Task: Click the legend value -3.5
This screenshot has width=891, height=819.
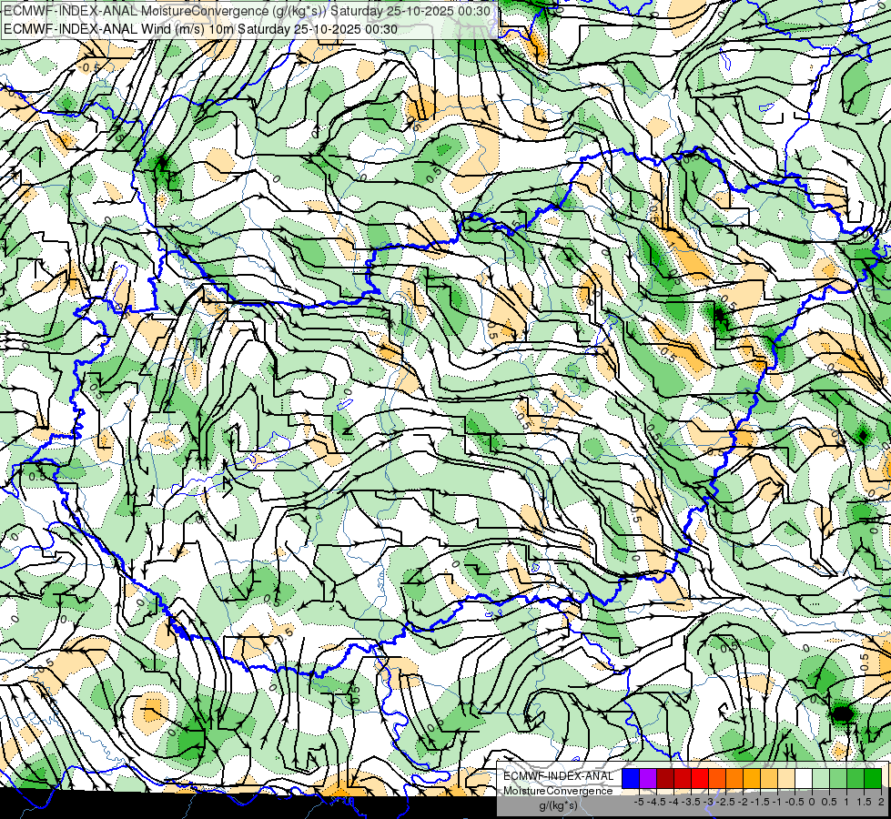Action: [691, 802]
